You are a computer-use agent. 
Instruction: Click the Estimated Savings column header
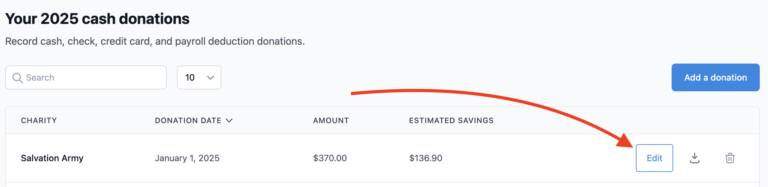pos(451,120)
